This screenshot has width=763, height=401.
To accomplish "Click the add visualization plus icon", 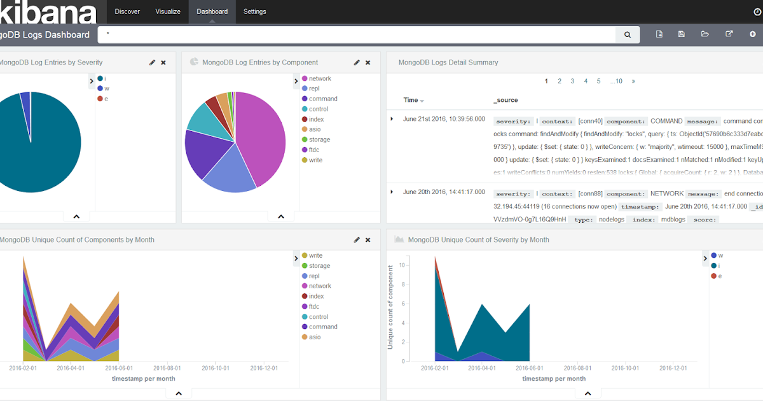I will [753, 34].
